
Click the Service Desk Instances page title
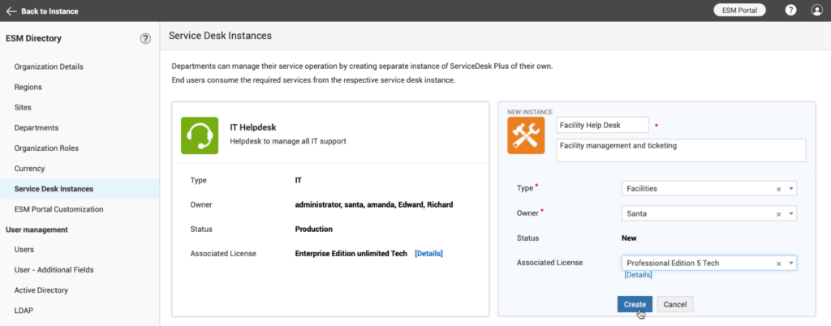[220, 36]
